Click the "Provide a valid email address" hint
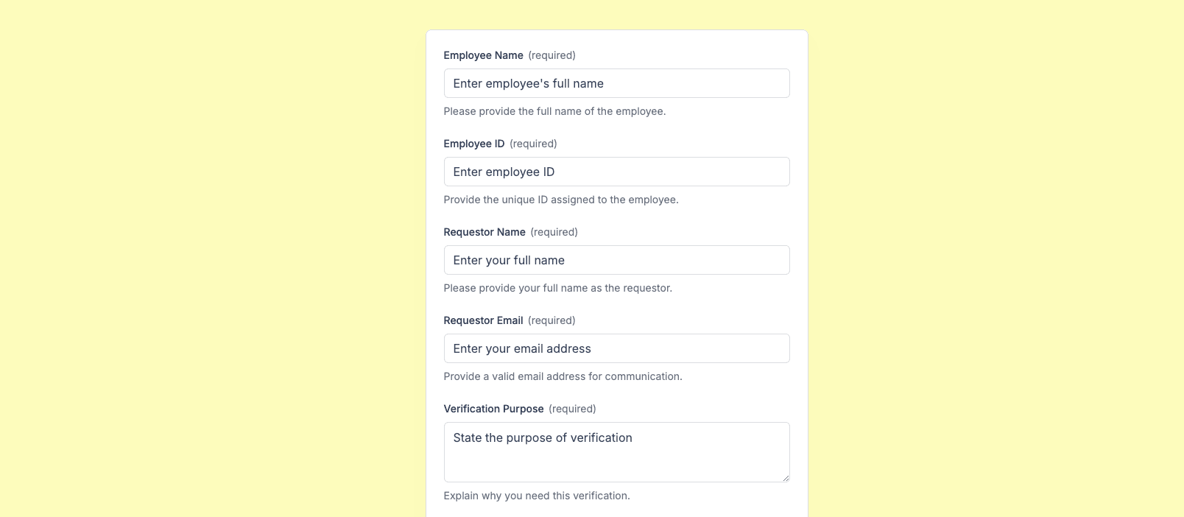 tap(563, 376)
